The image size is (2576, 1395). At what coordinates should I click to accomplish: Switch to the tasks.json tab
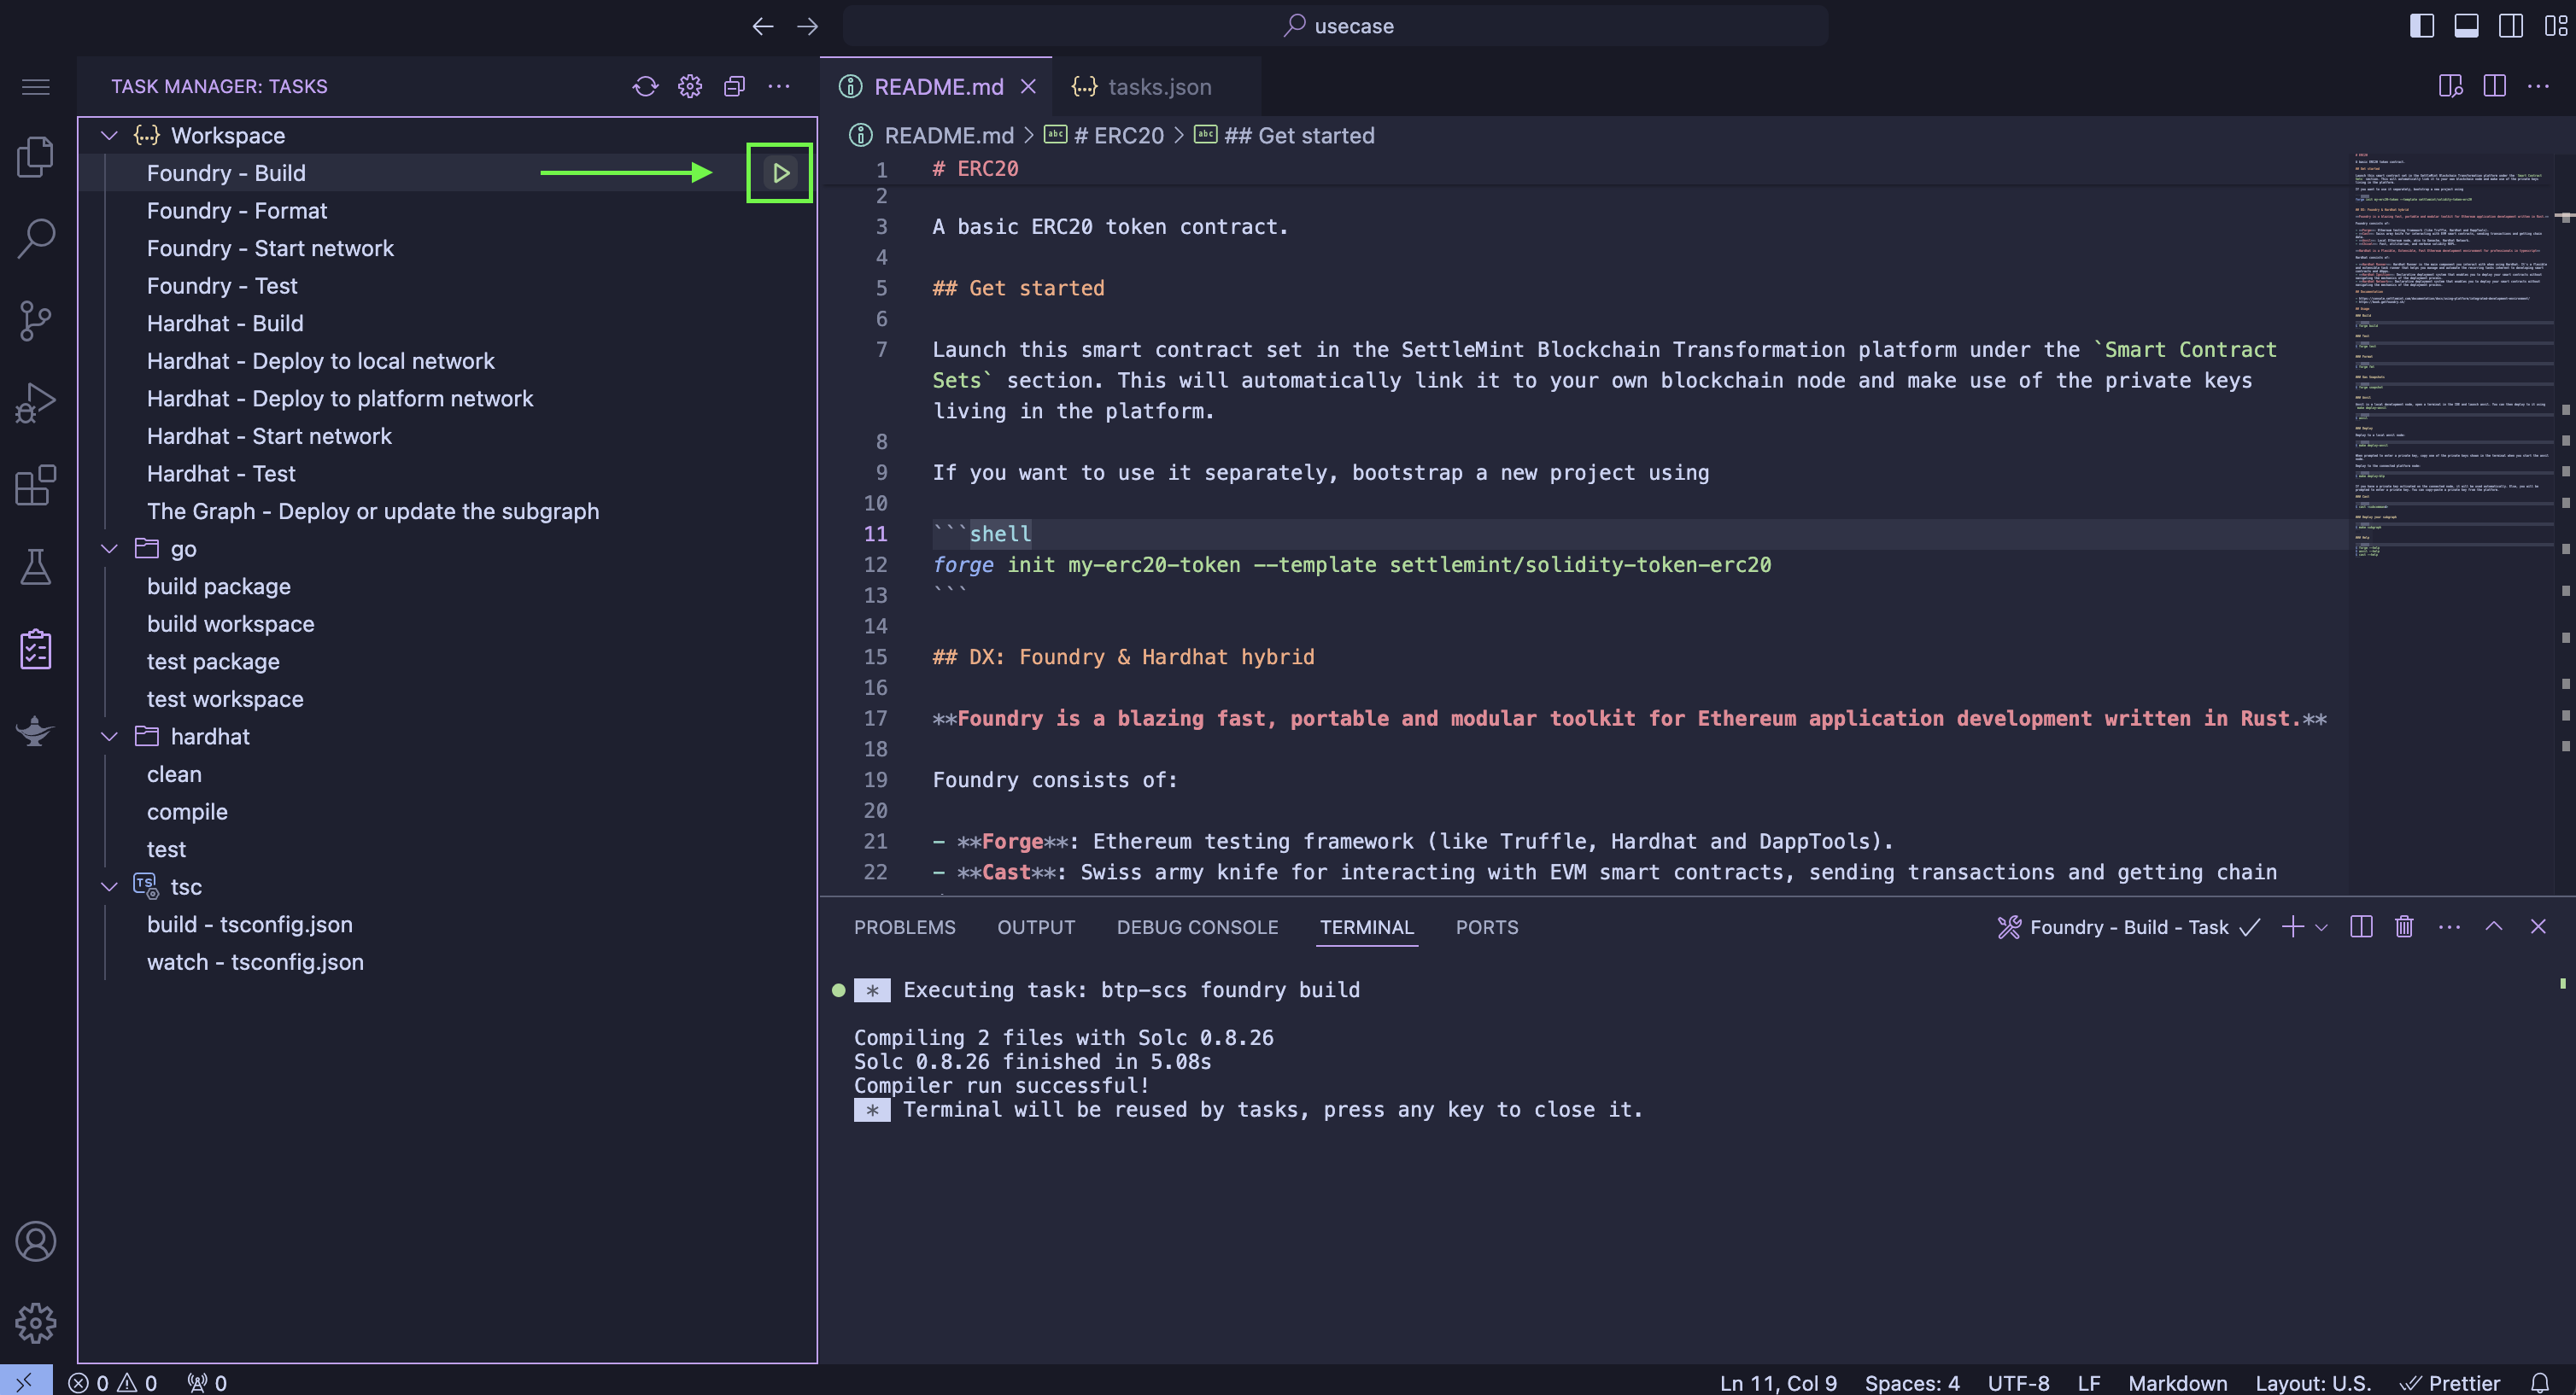click(x=1144, y=87)
